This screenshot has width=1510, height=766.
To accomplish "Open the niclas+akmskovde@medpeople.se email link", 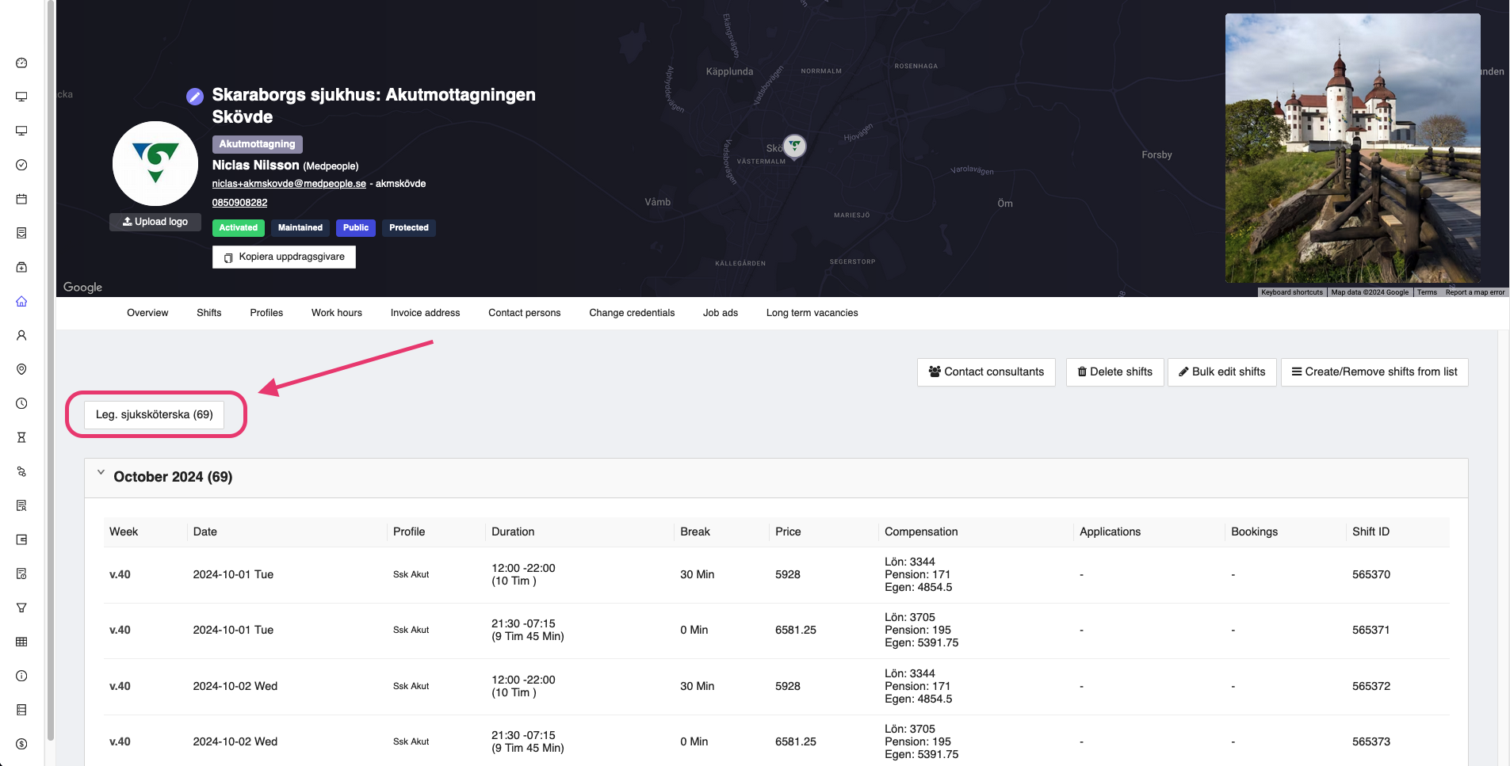I will [289, 184].
